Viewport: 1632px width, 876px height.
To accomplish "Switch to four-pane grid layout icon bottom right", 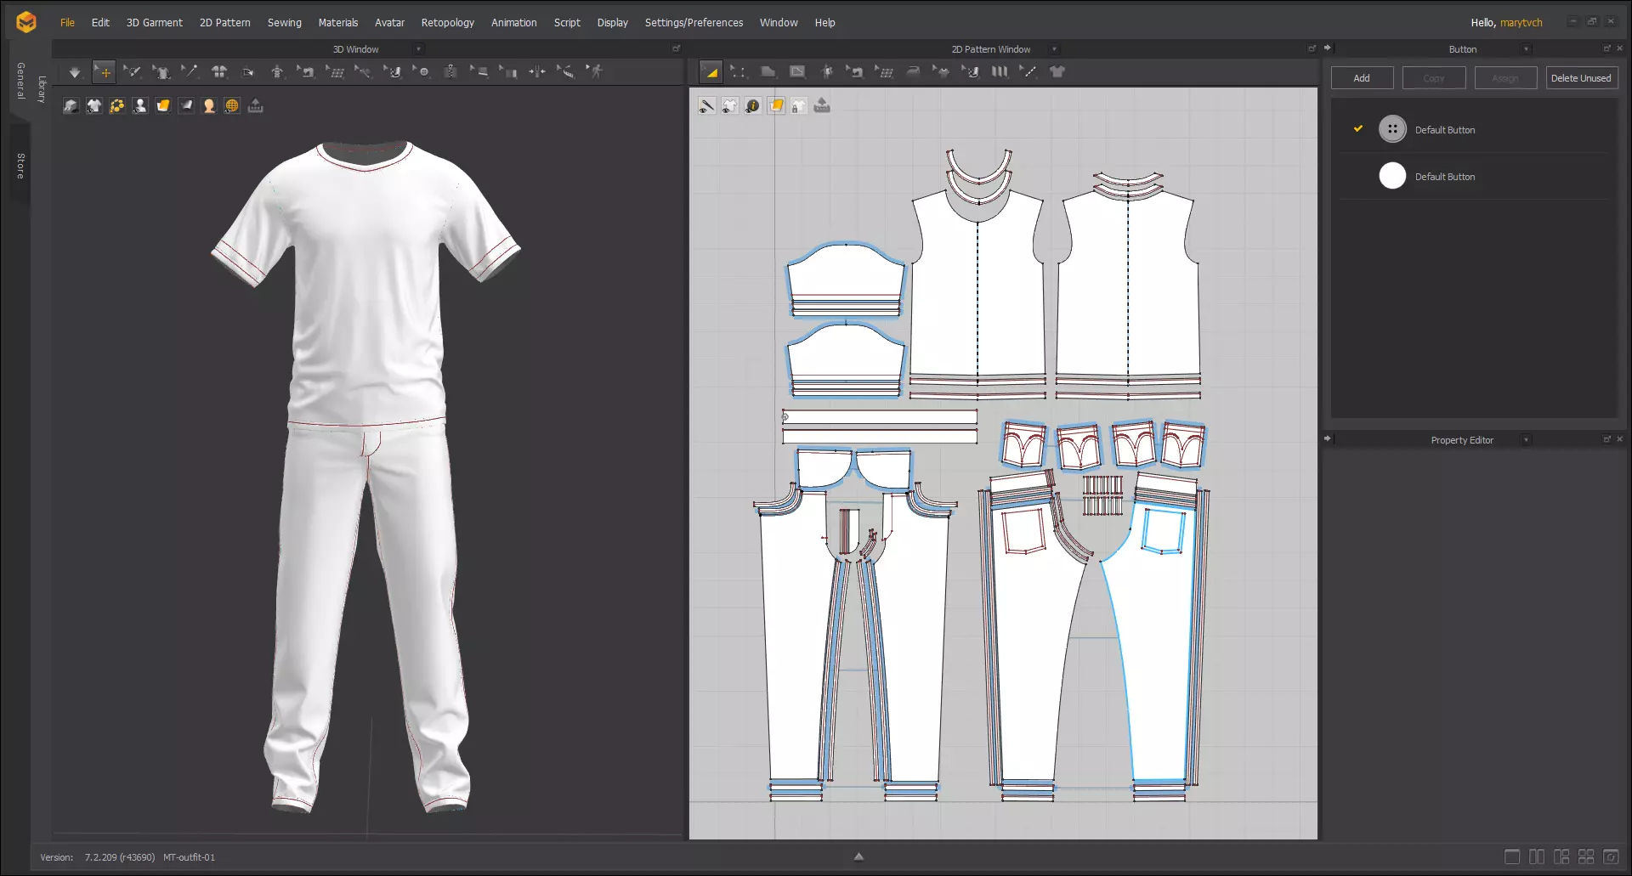I will [x=1586, y=856].
